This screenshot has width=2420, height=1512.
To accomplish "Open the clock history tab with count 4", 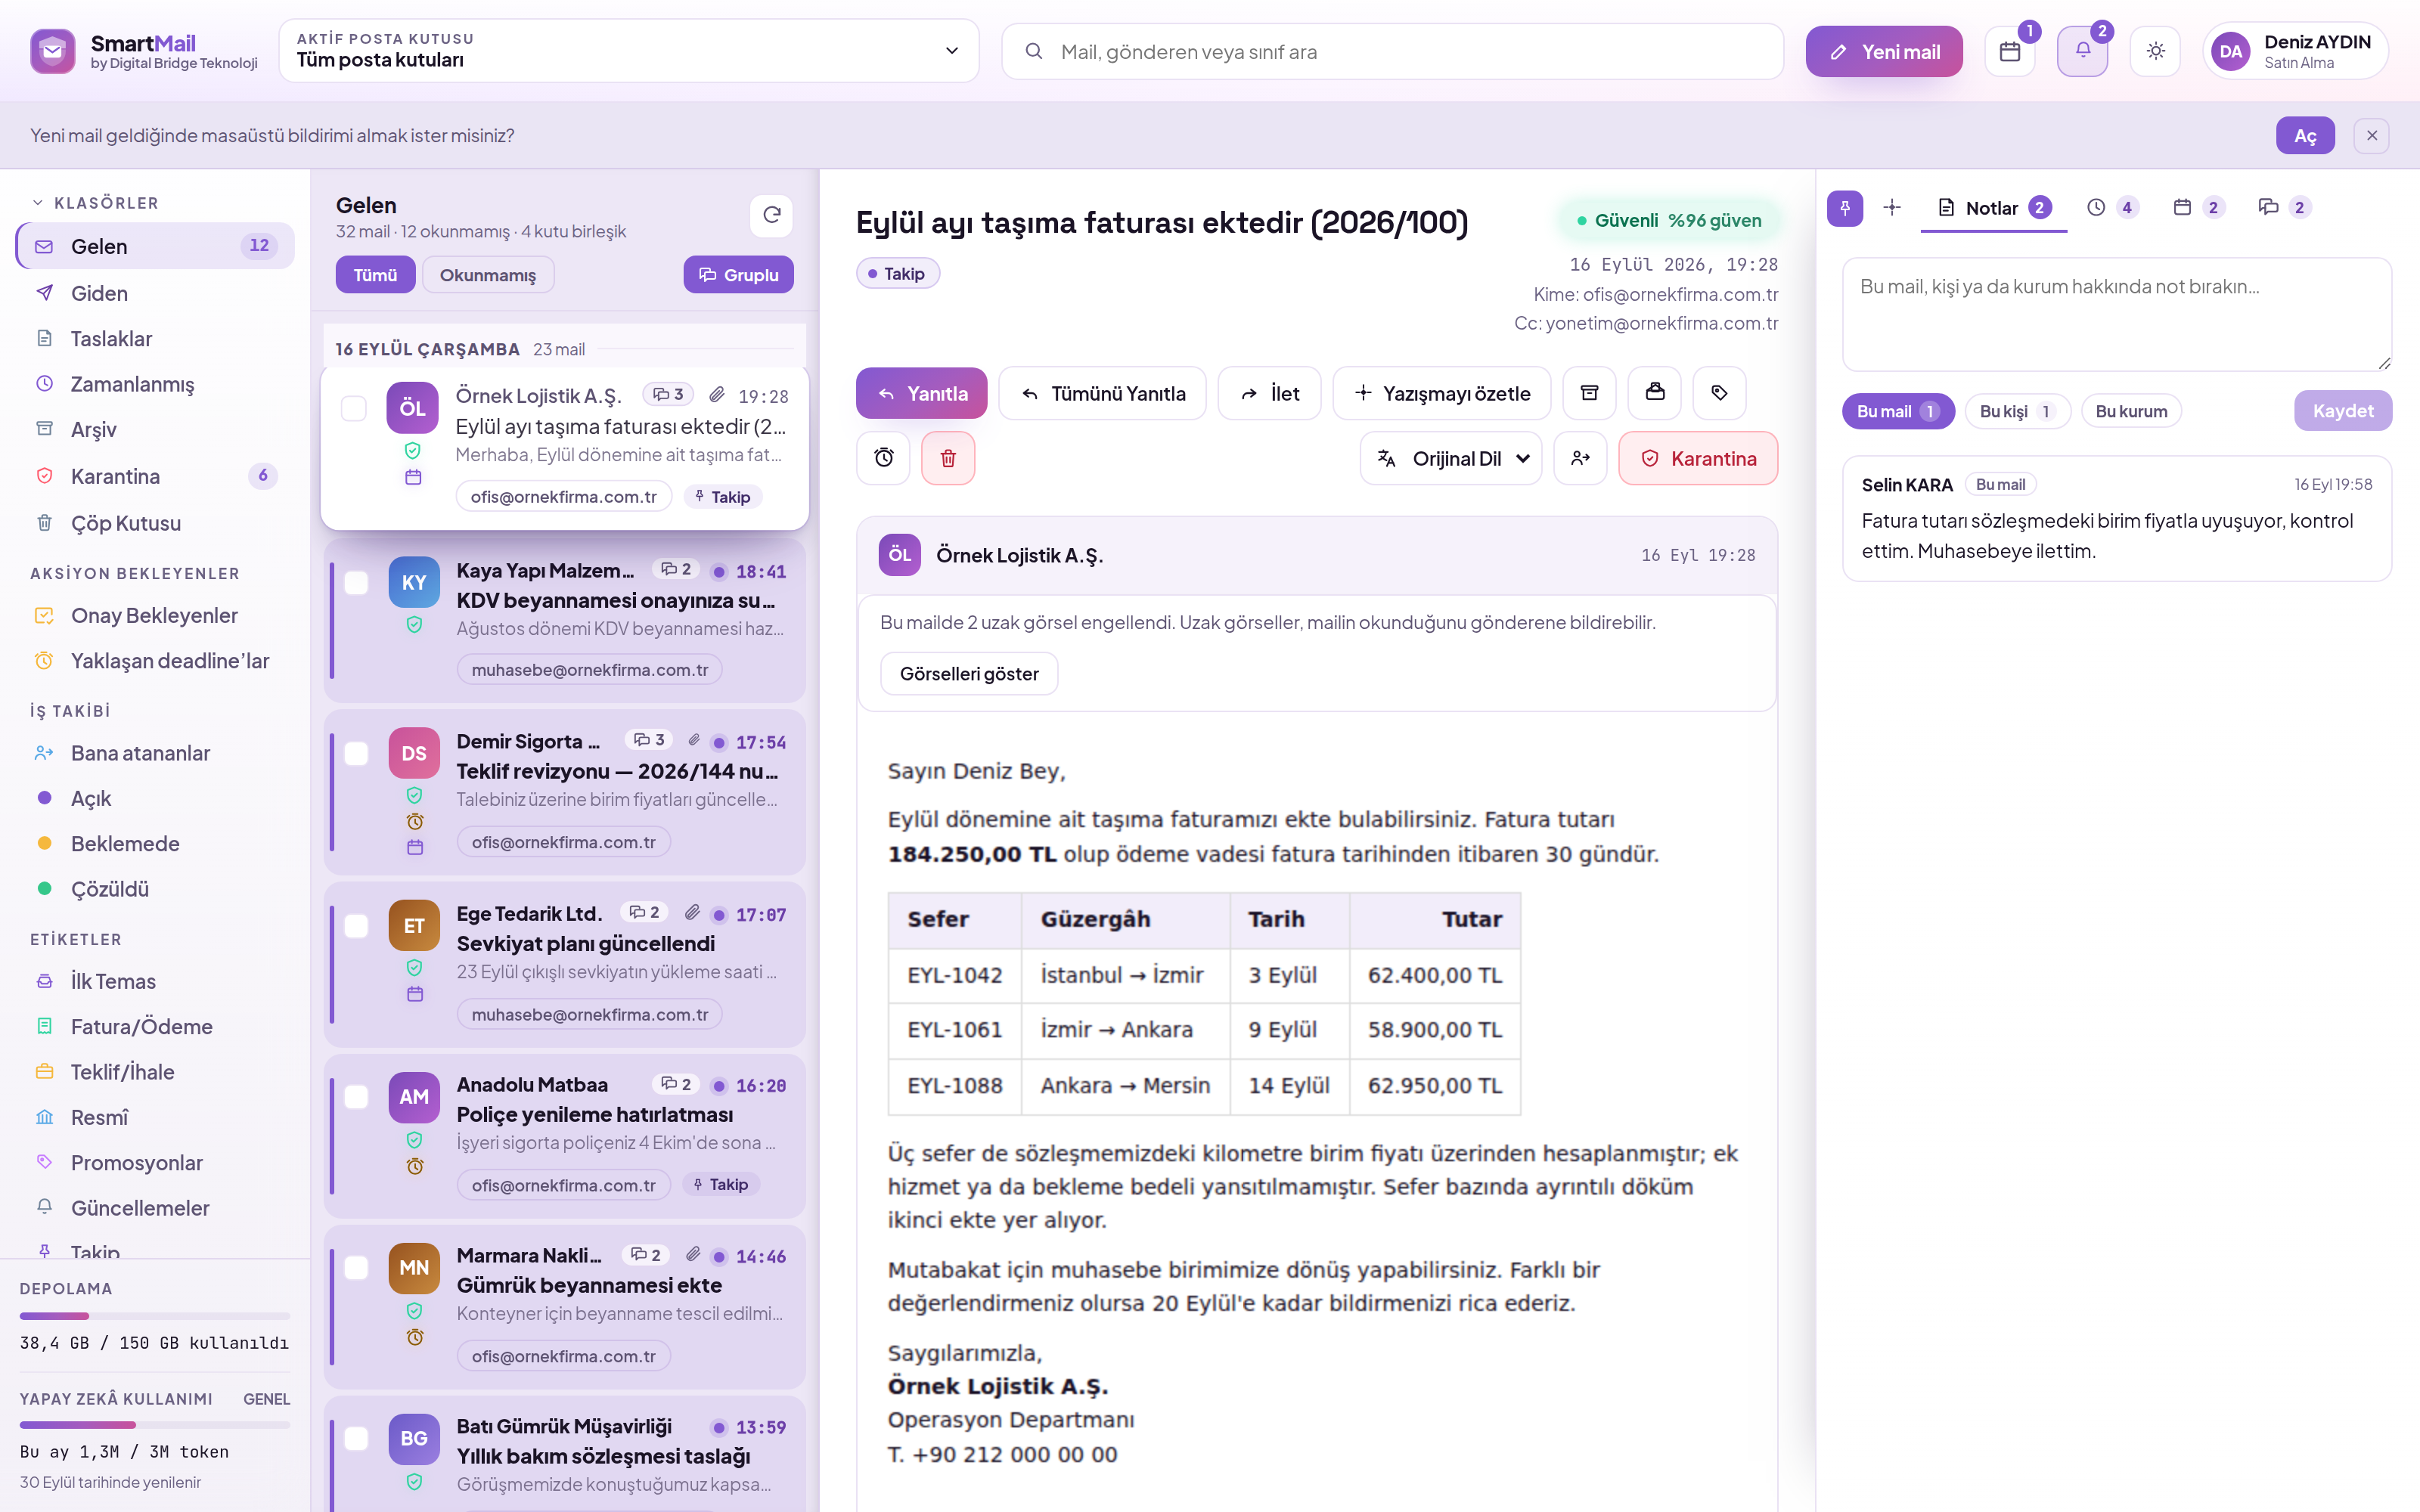I will pos(2111,208).
